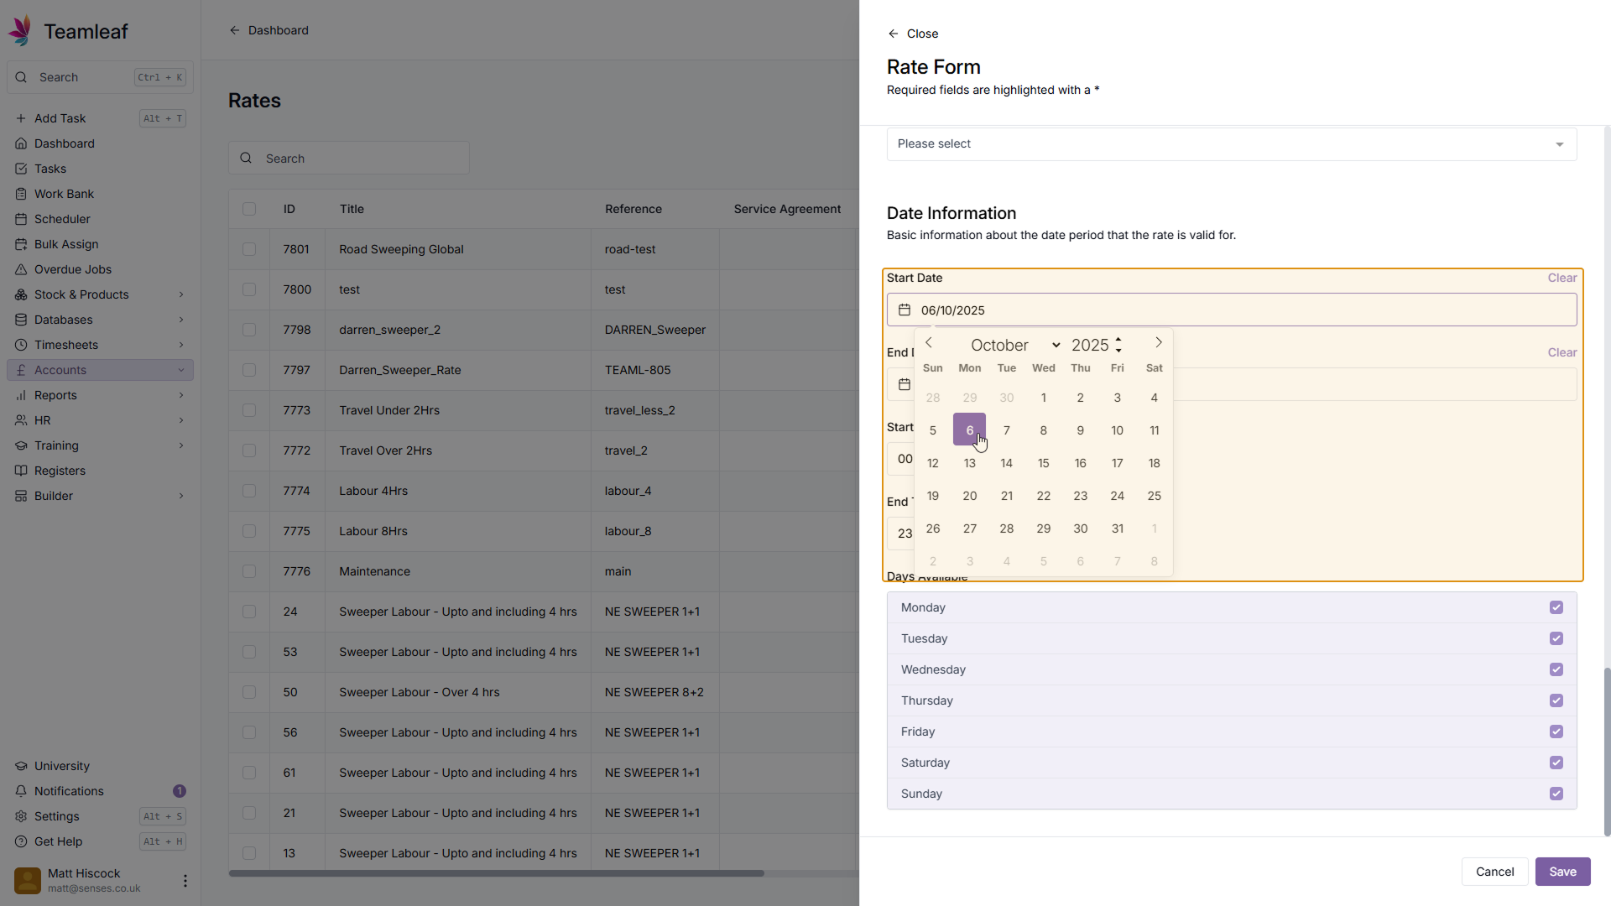
Task: Click the Save button
Action: coord(1562,872)
